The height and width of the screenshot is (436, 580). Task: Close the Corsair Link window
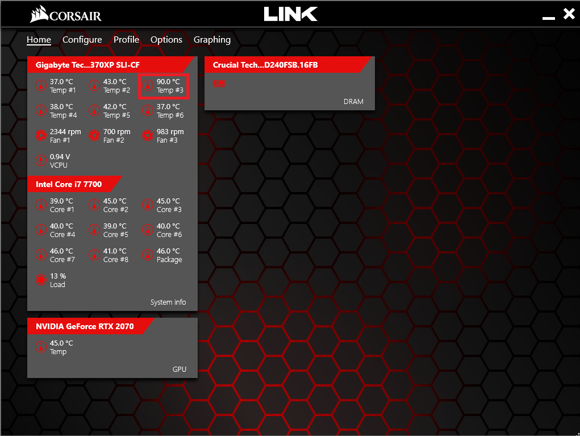point(569,14)
